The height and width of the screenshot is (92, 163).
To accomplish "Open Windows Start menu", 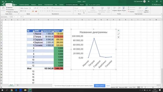I will (x=2, y=90).
